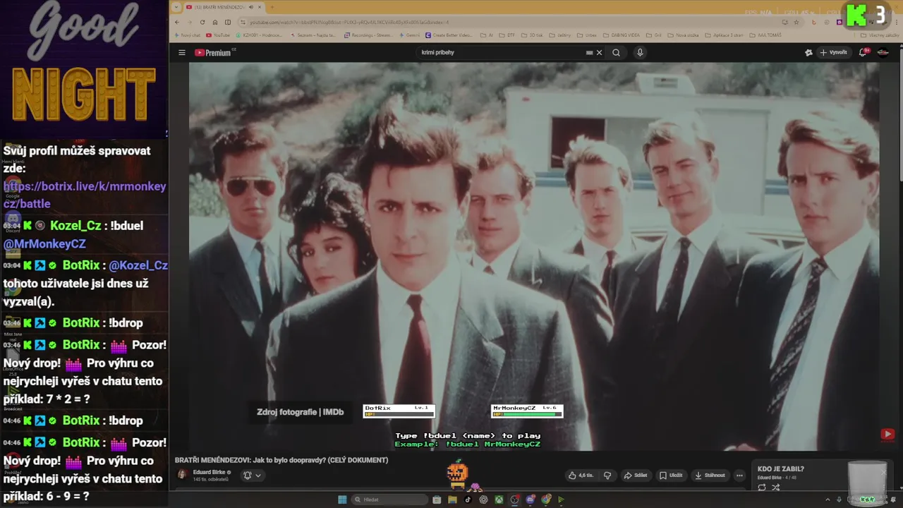Open the TikTok taskbar icon
The width and height of the screenshot is (903, 508).
coord(468,500)
